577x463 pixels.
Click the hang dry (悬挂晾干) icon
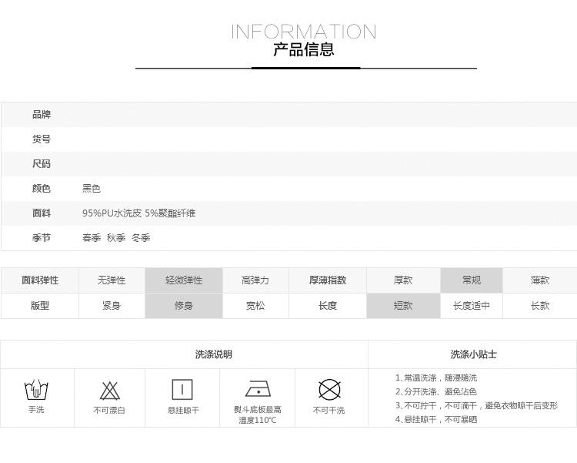pos(182,390)
